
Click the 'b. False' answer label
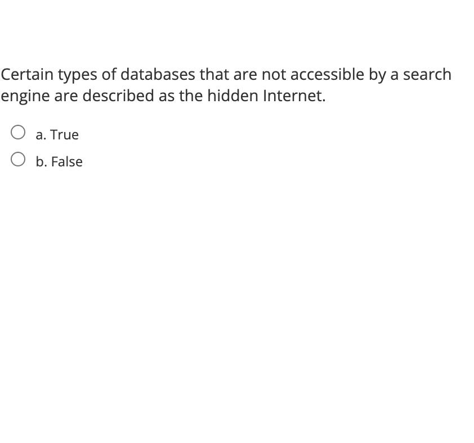tap(59, 161)
